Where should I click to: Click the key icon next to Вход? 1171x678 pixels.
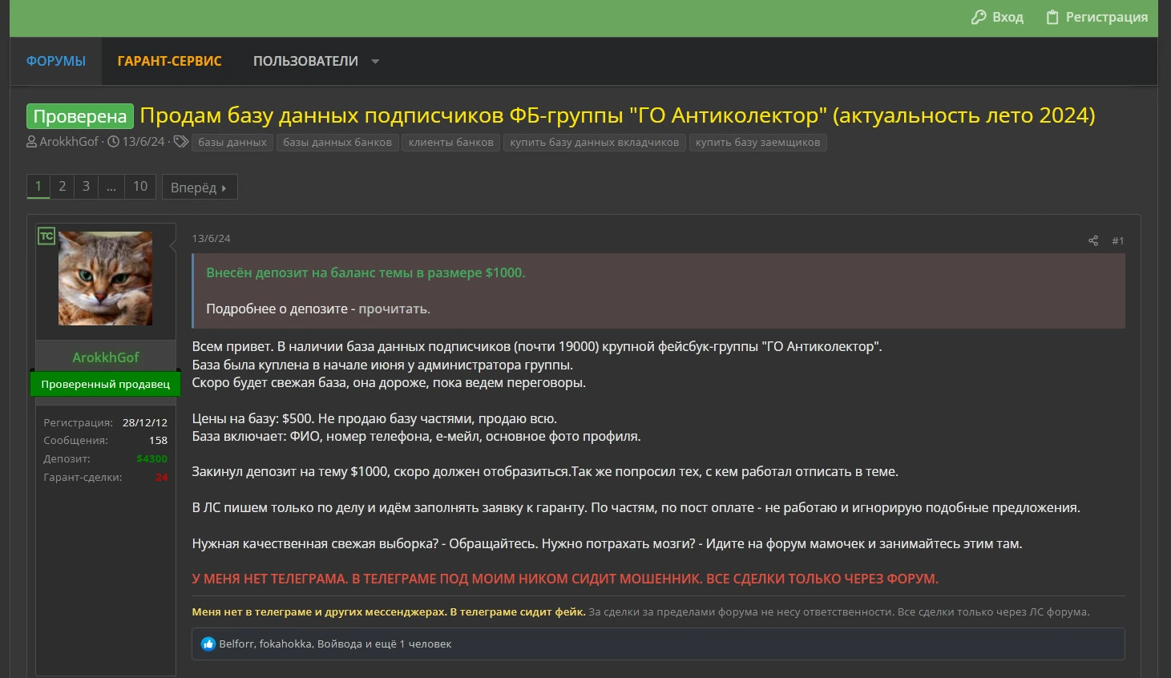pos(978,17)
